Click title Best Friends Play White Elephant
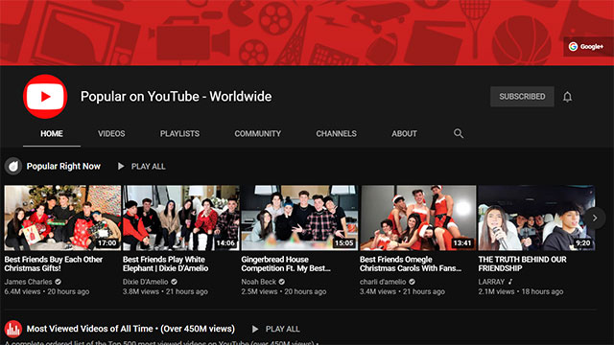614x345 pixels. point(166,264)
